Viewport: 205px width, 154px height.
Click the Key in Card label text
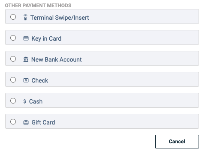point(46,38)
